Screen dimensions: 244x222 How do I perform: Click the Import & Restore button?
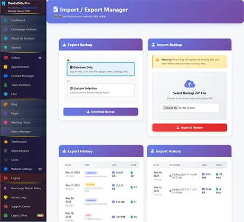190,128
